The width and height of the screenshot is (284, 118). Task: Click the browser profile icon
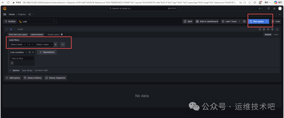tap(260, 3)
